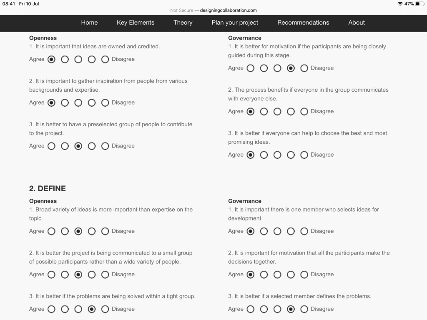This screenshot has height=320, width=427.
Task: Switch to Plan your project page
Action: [235, 22]
